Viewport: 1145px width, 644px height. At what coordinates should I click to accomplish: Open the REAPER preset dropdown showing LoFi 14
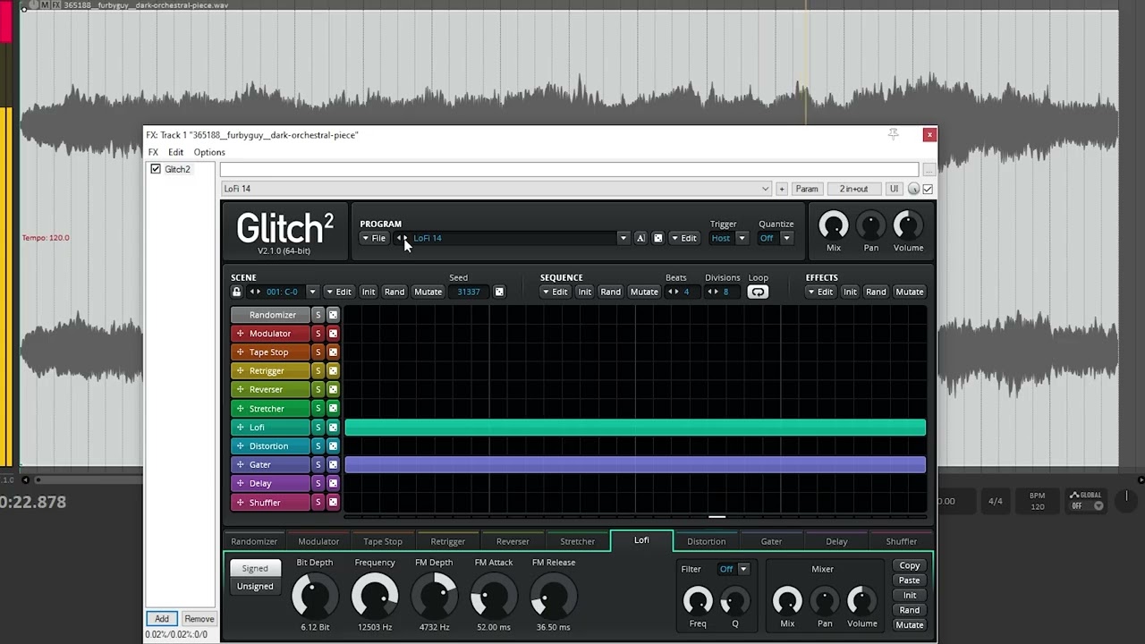pos(496,189)
